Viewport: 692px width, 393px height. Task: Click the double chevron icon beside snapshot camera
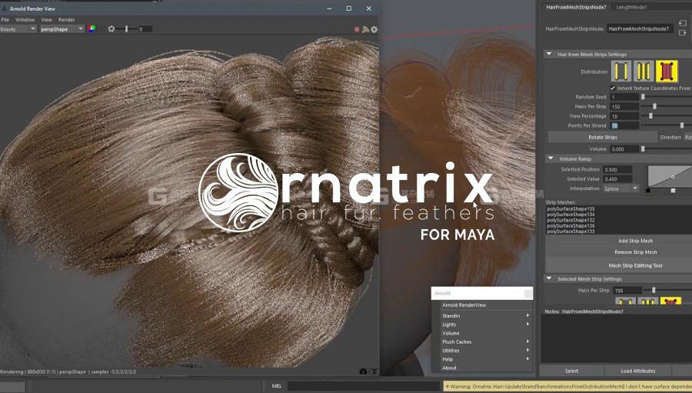pyautogui.click(x=374, y=371)
